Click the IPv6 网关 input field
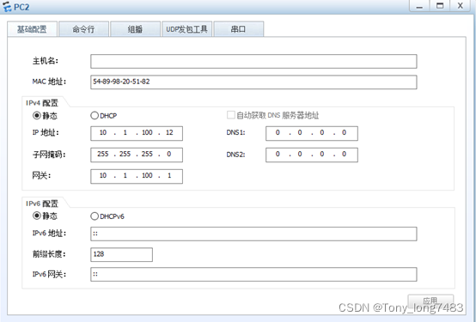 [253, 275]
